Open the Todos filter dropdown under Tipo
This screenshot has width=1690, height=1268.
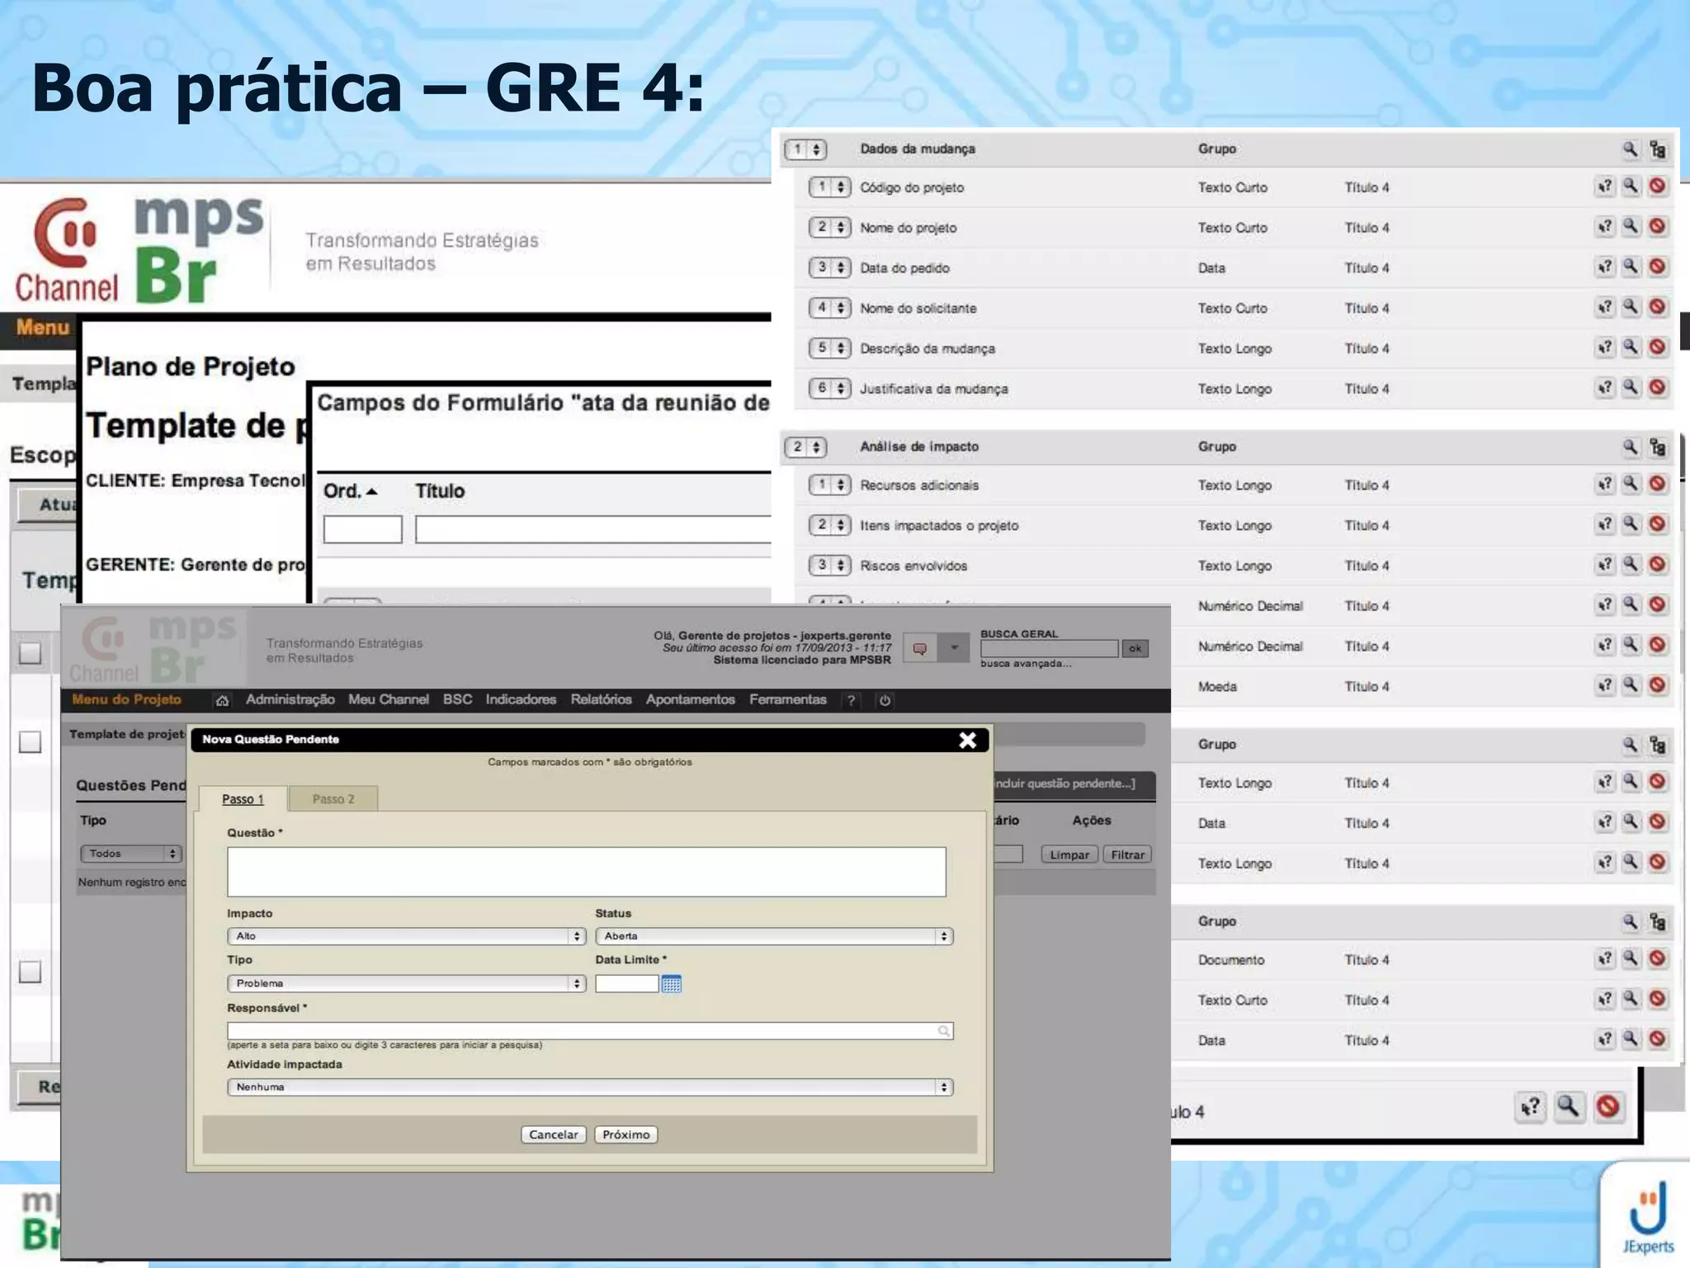tap(130, 854)
